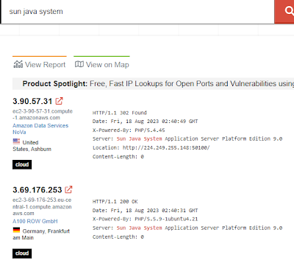
Task: Click the X-Powered-By: PHP/5.5.9-1ubuntu4.21 line
Action: tap(145, 219)
